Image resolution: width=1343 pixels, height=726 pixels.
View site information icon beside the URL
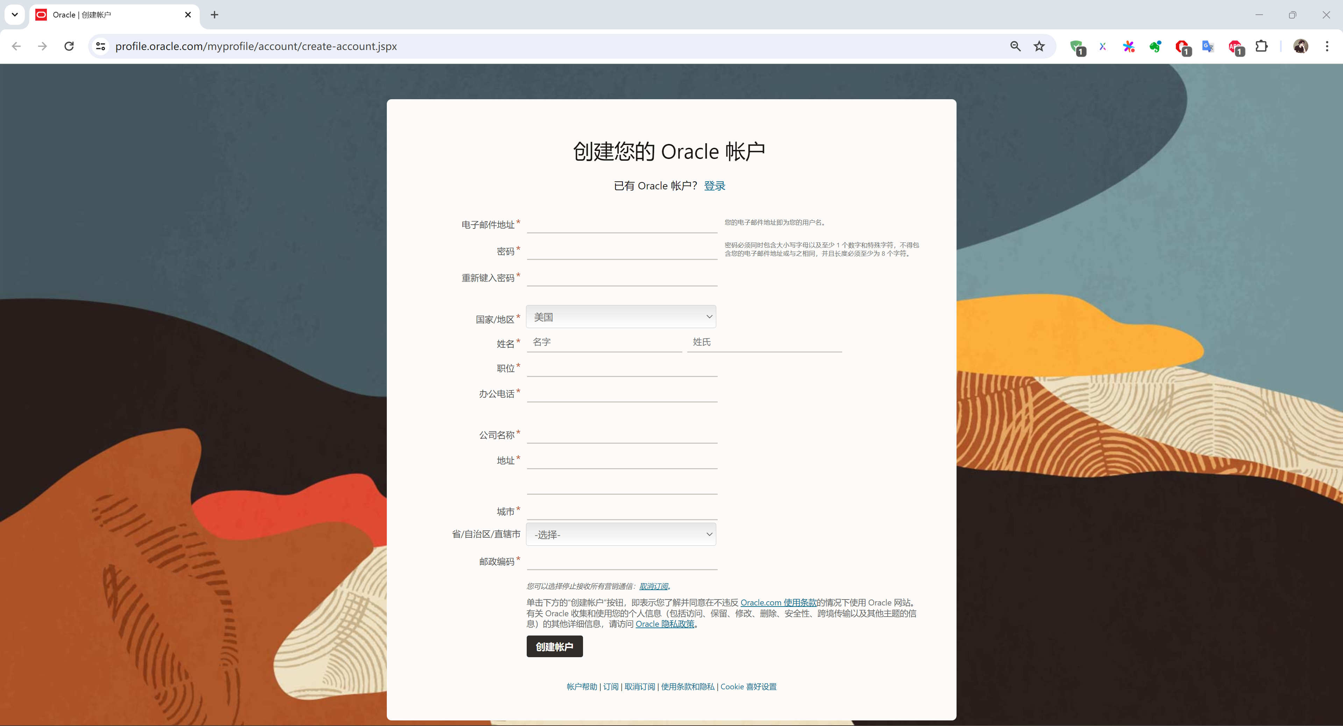point(101,46)
